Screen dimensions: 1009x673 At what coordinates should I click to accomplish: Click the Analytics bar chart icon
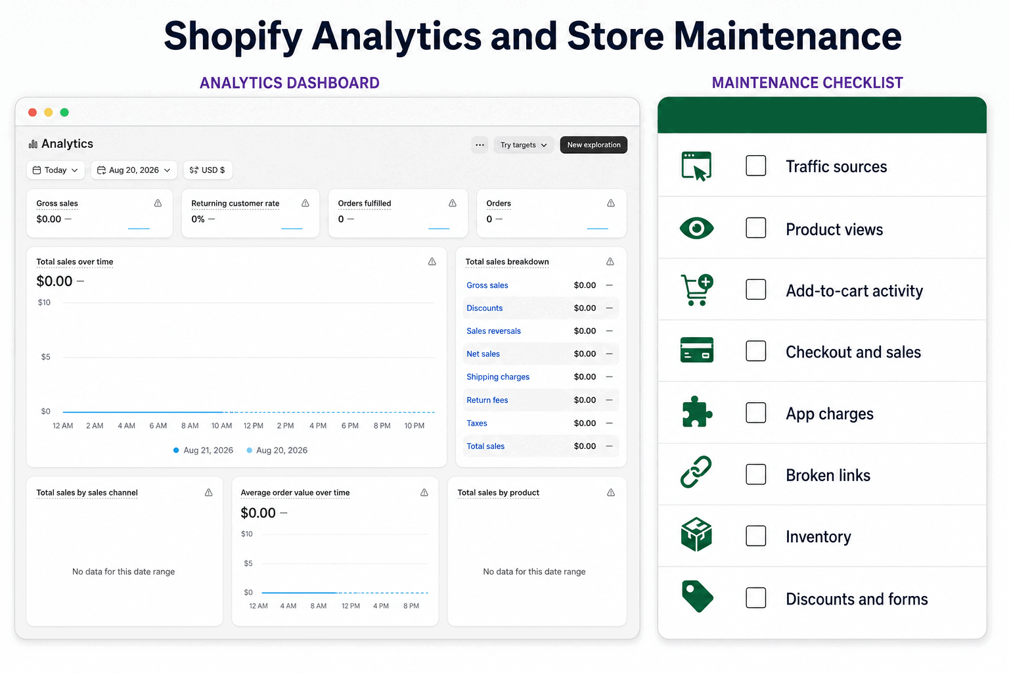[33, 144]
